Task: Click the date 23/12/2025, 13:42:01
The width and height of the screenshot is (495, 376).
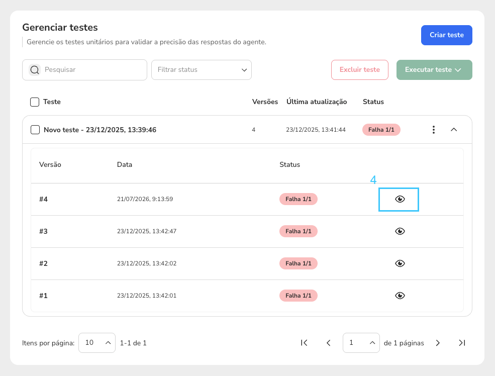Action: pos(147,296)
